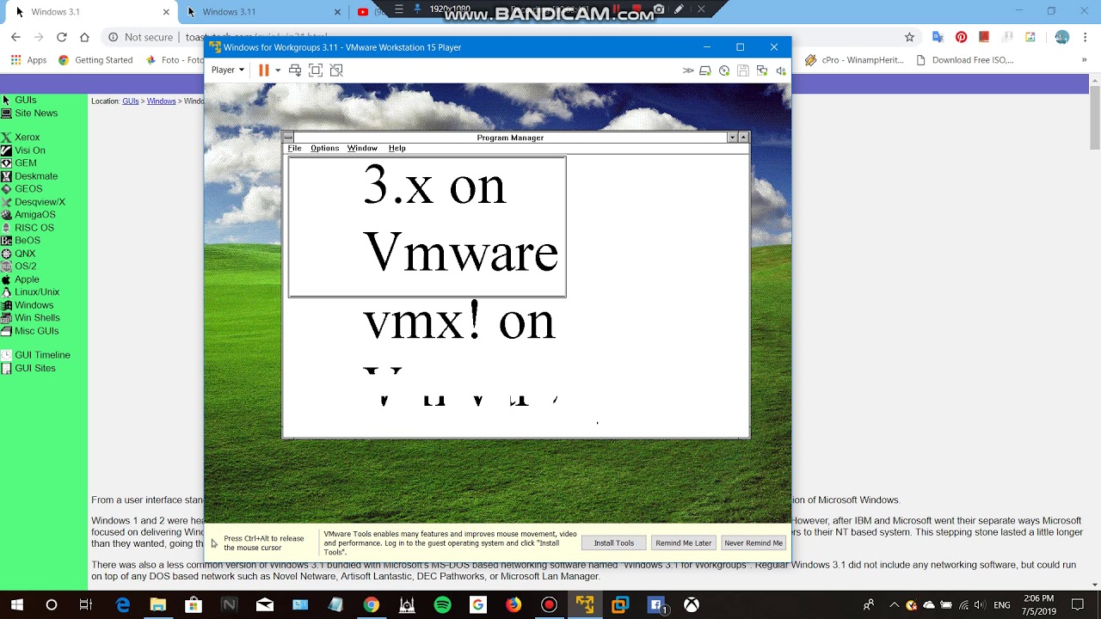
Task: Click the VMware CD/DVD device icon
Action: [724, 70]
